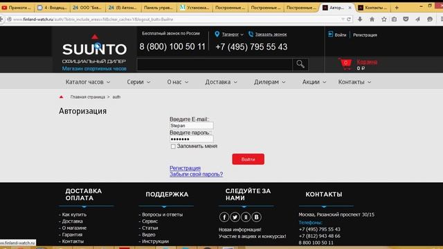The height and width of the screenshot is (249, 443).
Task: Click the location pin icon near Таганрог
Action: [217, 34]
